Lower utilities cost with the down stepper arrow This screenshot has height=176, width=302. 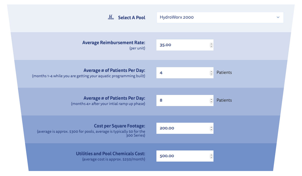point(211,157)
